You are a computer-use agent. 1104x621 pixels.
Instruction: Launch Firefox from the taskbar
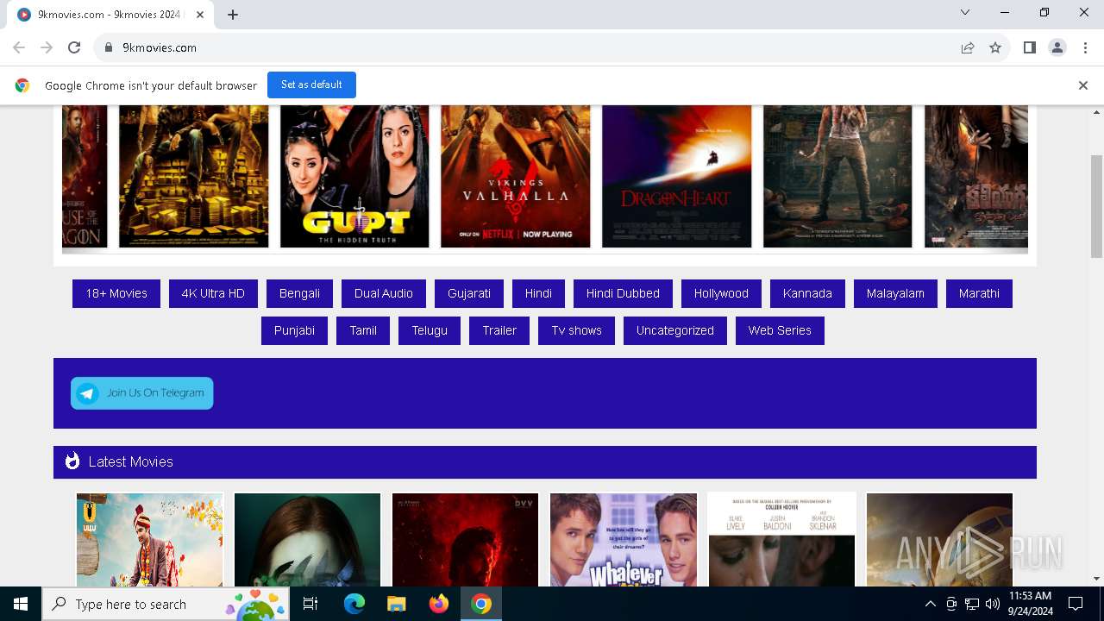coord(439,604)
